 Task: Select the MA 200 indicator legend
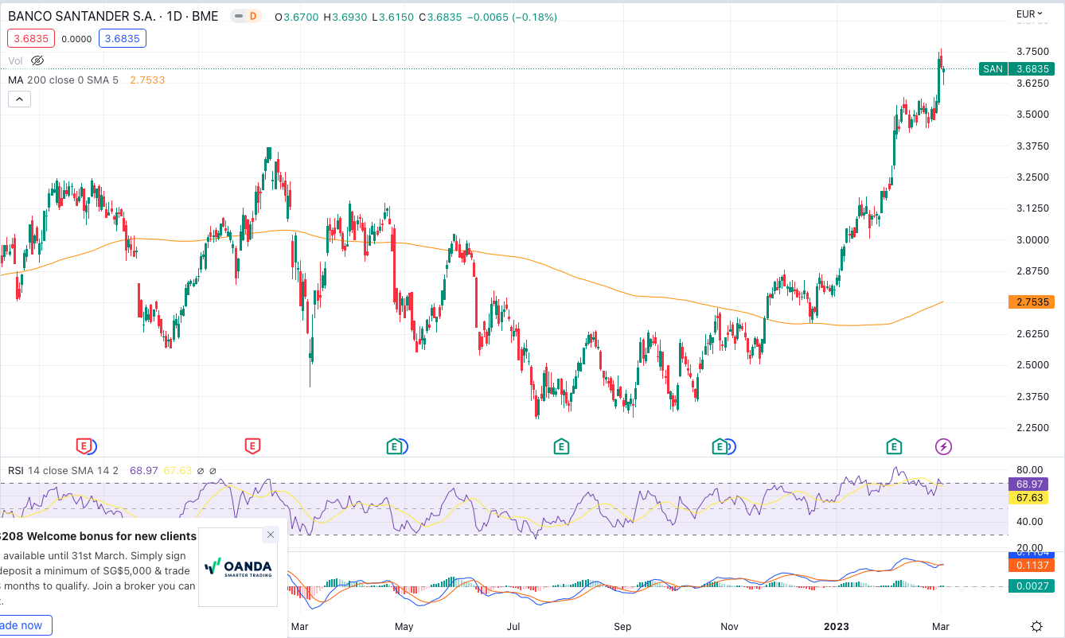pos(63,80)
